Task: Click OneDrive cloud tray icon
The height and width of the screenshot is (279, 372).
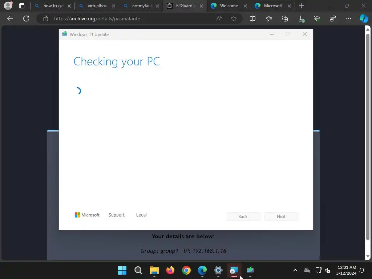Action: (307, 270)
